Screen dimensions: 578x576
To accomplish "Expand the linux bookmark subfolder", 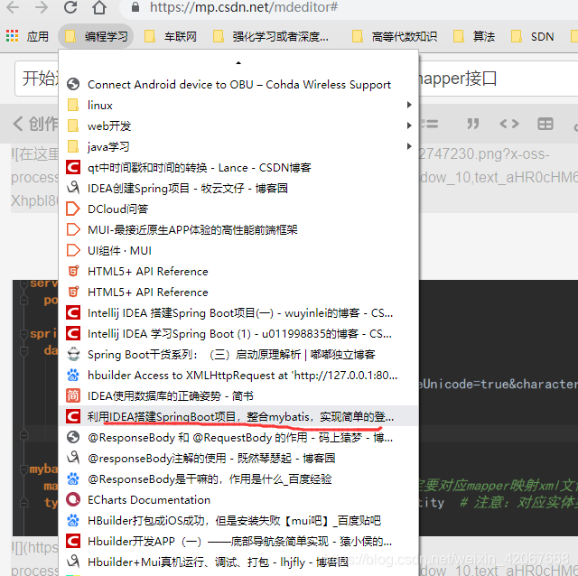I will (x=238, y=105).
